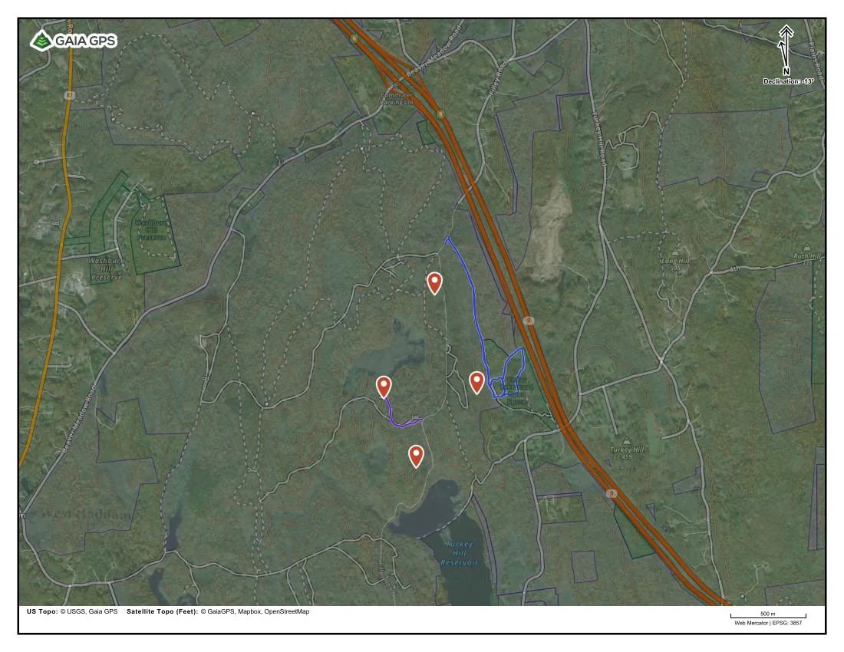Click the 'Ruth Hill' label

click(807, 257)
